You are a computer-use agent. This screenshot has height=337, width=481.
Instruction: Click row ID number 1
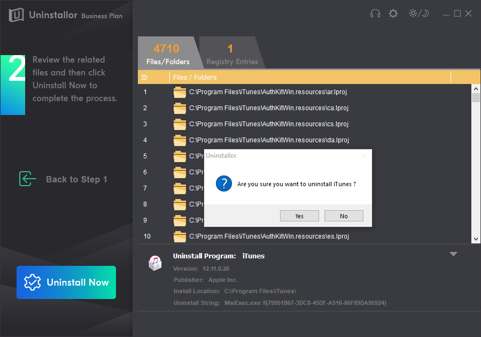click(x=145, y=92)
